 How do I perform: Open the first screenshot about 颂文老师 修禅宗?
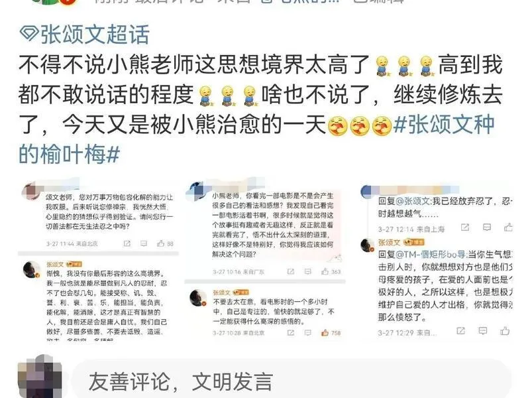pyautogui.click(x=98, y=259)
